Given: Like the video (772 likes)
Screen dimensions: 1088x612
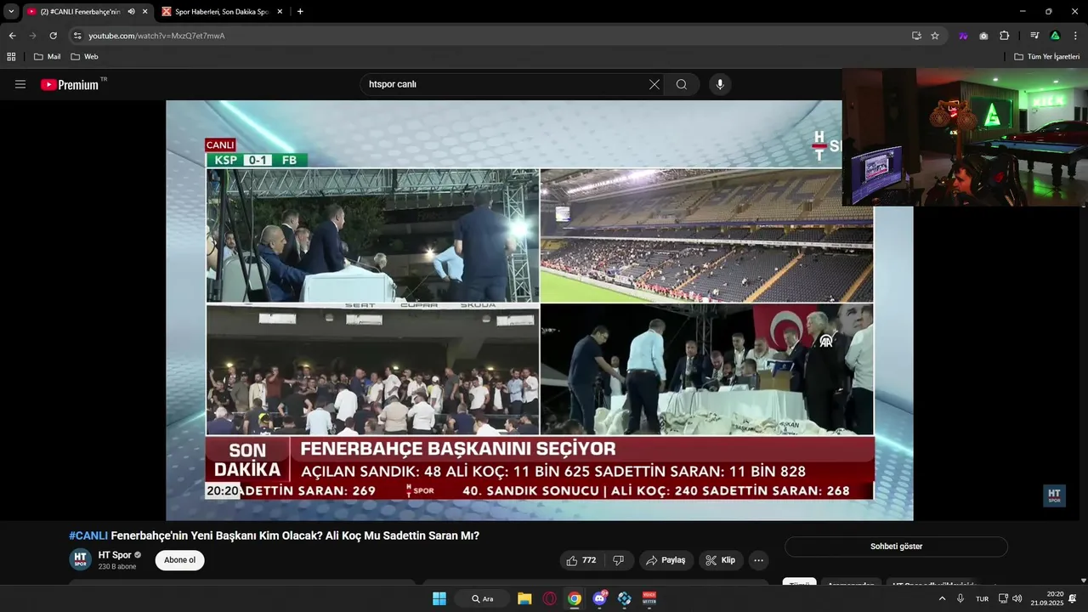Looking at the screenshot, I should pos(582,560).
